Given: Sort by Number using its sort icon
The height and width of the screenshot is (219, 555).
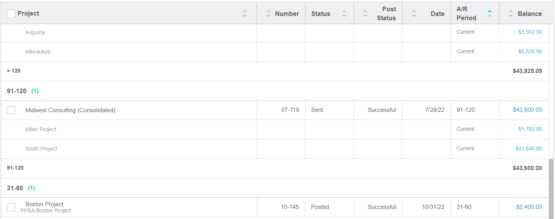Looking at the screenshot, I should (268, 14).
